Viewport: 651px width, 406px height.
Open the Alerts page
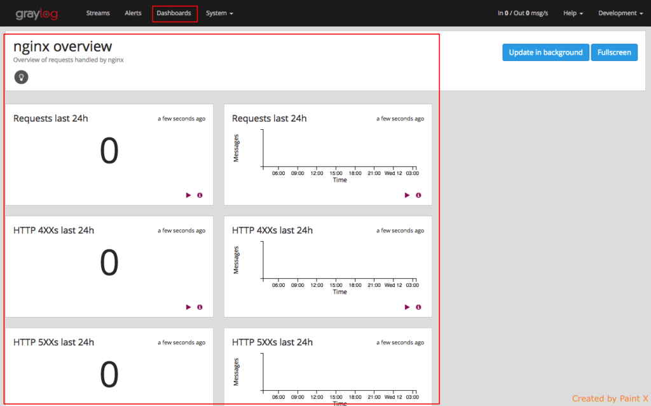133,13
